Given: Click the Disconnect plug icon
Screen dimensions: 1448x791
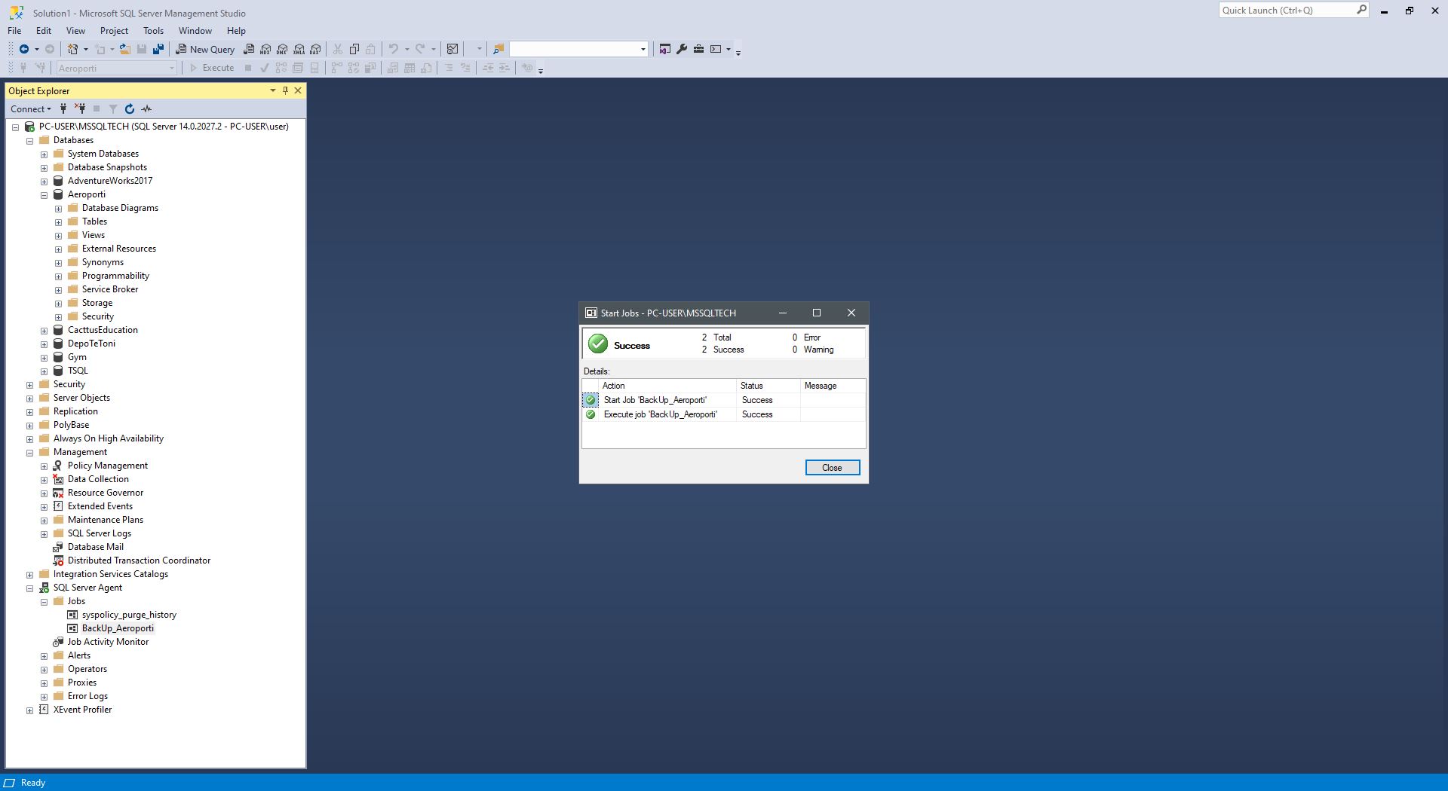Looking at the screenshot, I should (80, 108).
